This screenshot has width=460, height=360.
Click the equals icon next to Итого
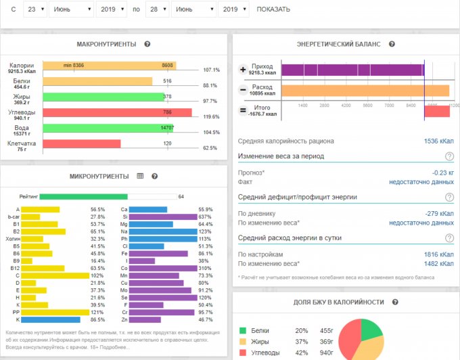coord(243,110)
